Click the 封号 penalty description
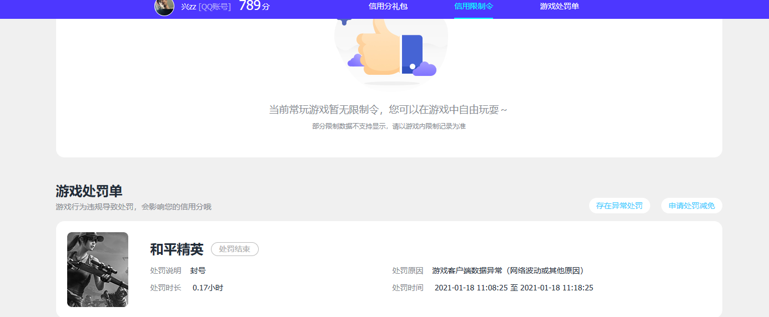Image resolution: width=769 pixels, height=317 pixels. coord(198,271)
